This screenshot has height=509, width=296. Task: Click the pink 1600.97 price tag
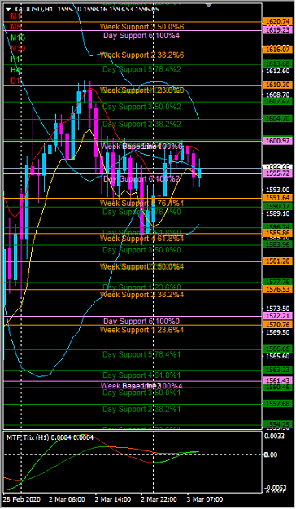coord(278,141)
